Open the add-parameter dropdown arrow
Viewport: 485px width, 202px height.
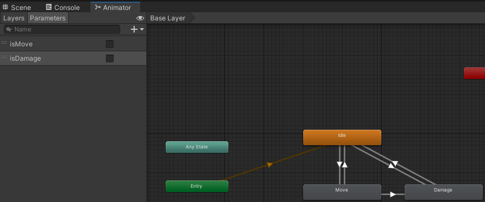click(x=142, y=29)
